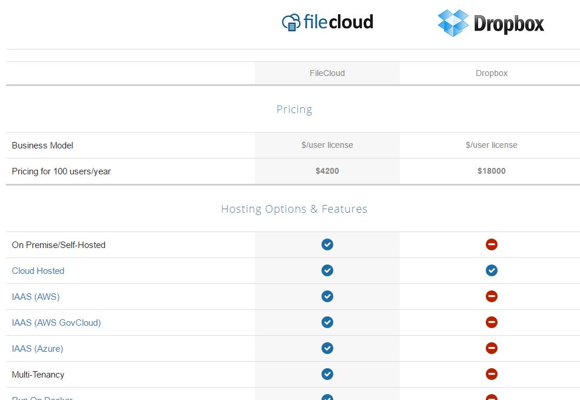Click FileCloud checkmark in IAAS (Azure) row

tap(327, 348)
